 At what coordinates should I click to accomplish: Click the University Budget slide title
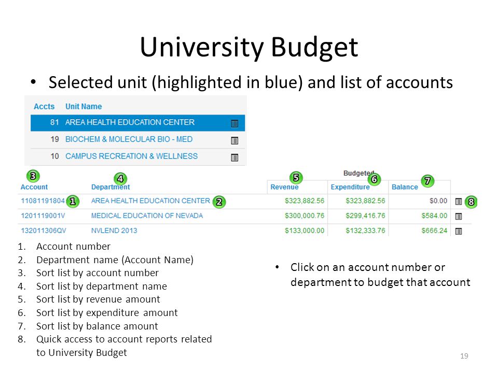pos(249,47)
